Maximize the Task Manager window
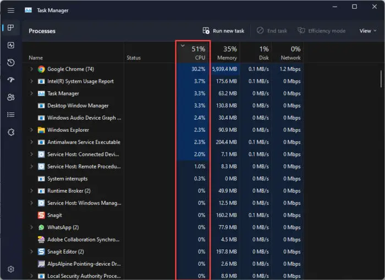This screenshot has width=385, height=280. coord(355,7)
